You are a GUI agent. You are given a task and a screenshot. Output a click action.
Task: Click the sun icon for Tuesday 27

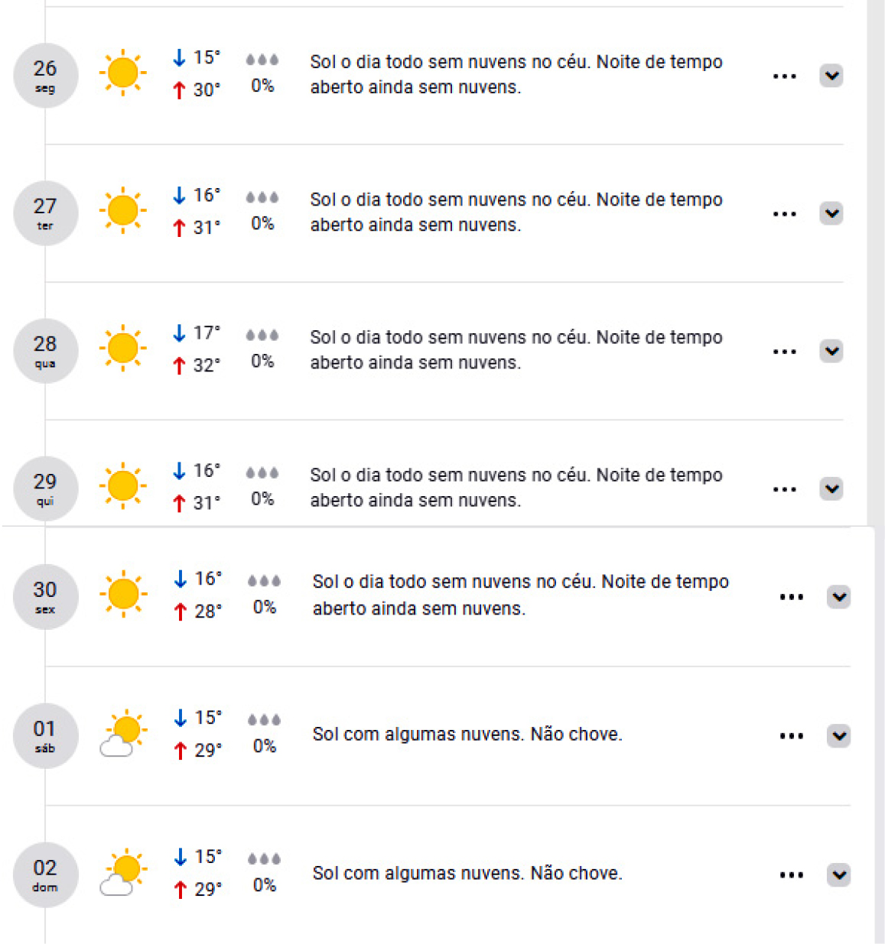122,211
